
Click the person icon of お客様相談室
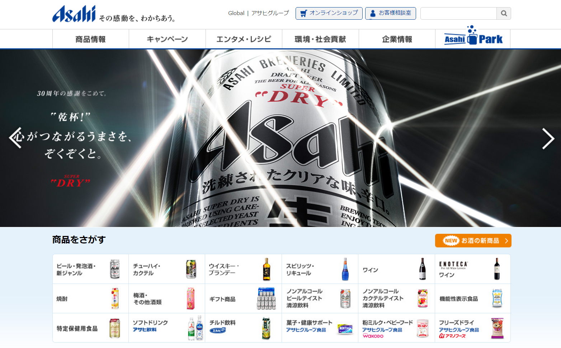click(373, 13)
